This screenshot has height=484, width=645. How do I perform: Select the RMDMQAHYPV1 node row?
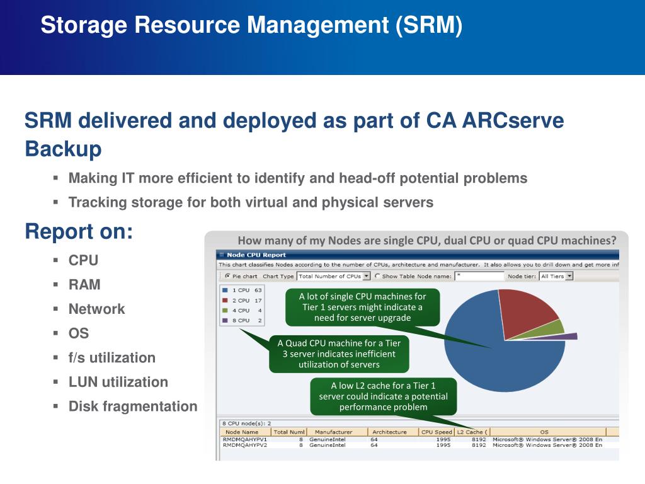click(x=419, y=439)
